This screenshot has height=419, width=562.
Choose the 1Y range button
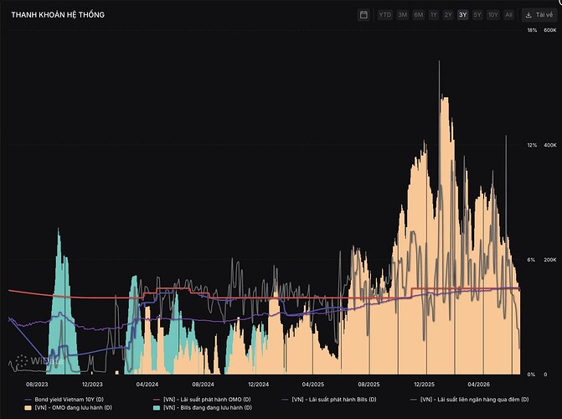click(x=434, y=15)
